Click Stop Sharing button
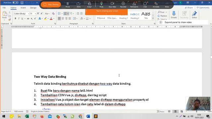Screen dimensions: 212x119 (51, 5)
